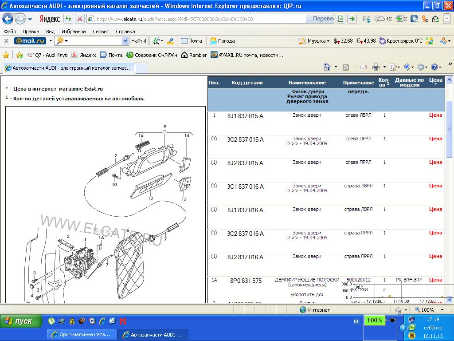
Task: Expand the Print button dropdown arrow
Action: [384, 67]
